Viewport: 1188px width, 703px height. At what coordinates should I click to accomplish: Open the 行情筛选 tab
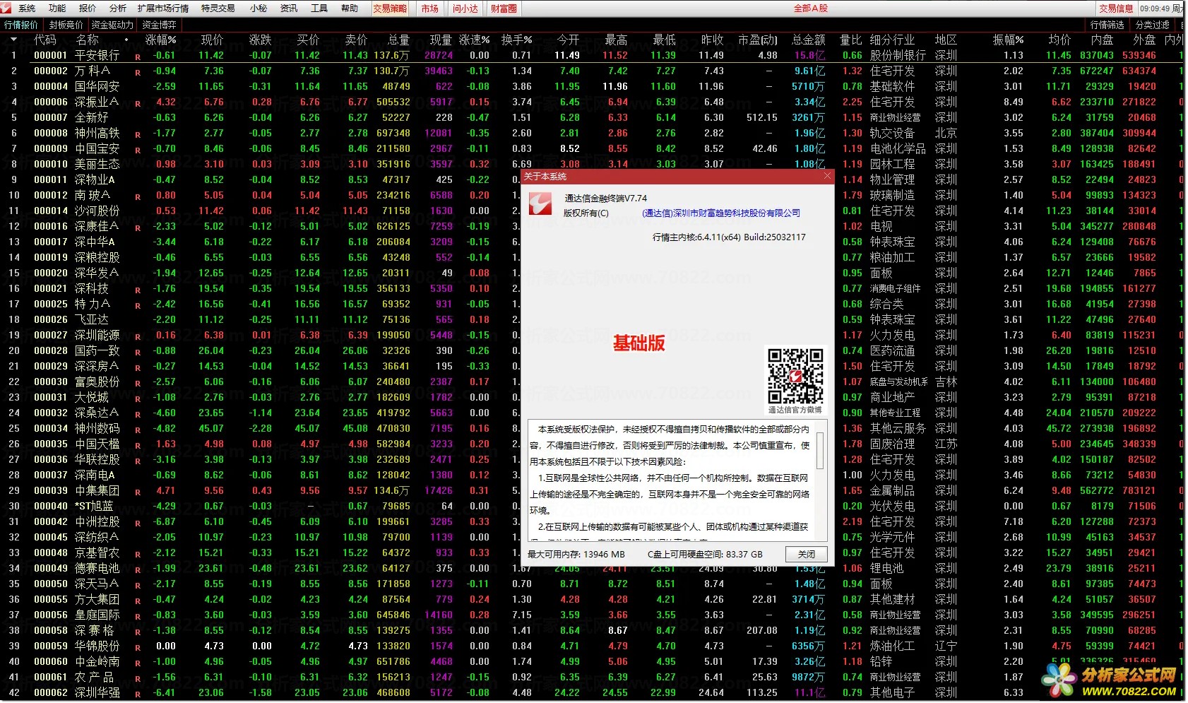click(x=1107, y=25)
